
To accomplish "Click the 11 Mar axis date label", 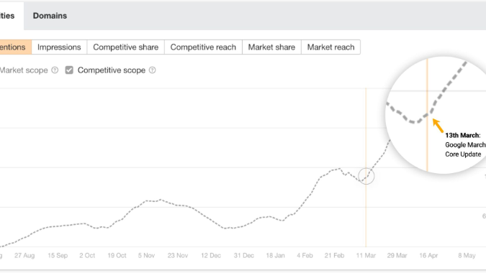I will point(366,255).
